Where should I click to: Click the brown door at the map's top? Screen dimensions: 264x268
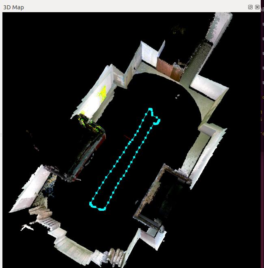(x=168, y=68)
